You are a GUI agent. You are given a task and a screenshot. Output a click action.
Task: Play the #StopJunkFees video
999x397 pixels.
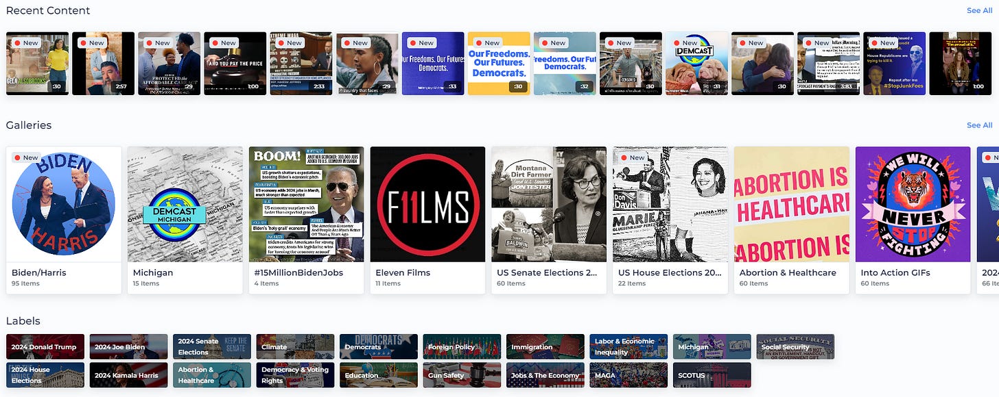click(x=893, y=64)
